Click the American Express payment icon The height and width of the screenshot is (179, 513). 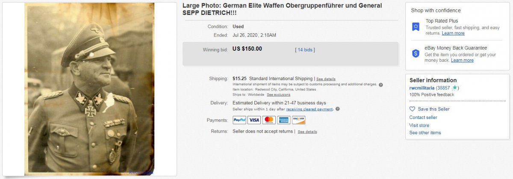284,120
